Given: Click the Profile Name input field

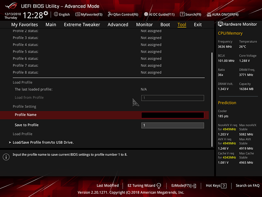Looking at the screenshot, I should pos(172,115).
